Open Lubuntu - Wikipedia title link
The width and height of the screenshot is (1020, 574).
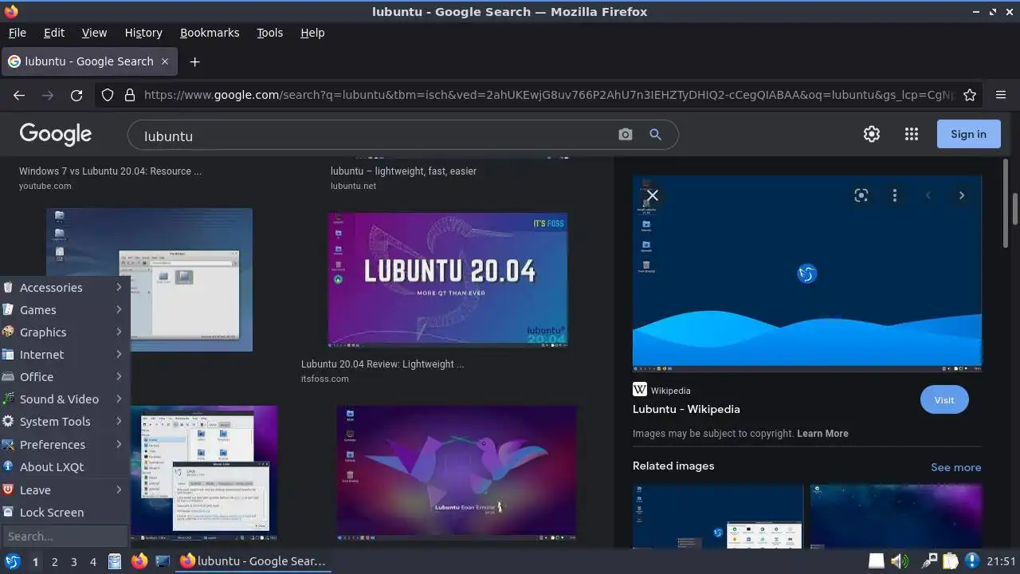click(x=686, y=409)
